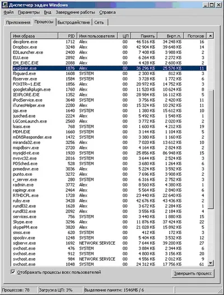Image resolution: width=224 pixels, height=295 pixels.
Task: Select the spoolsv.exe process
Action: [x=109, y=238]
